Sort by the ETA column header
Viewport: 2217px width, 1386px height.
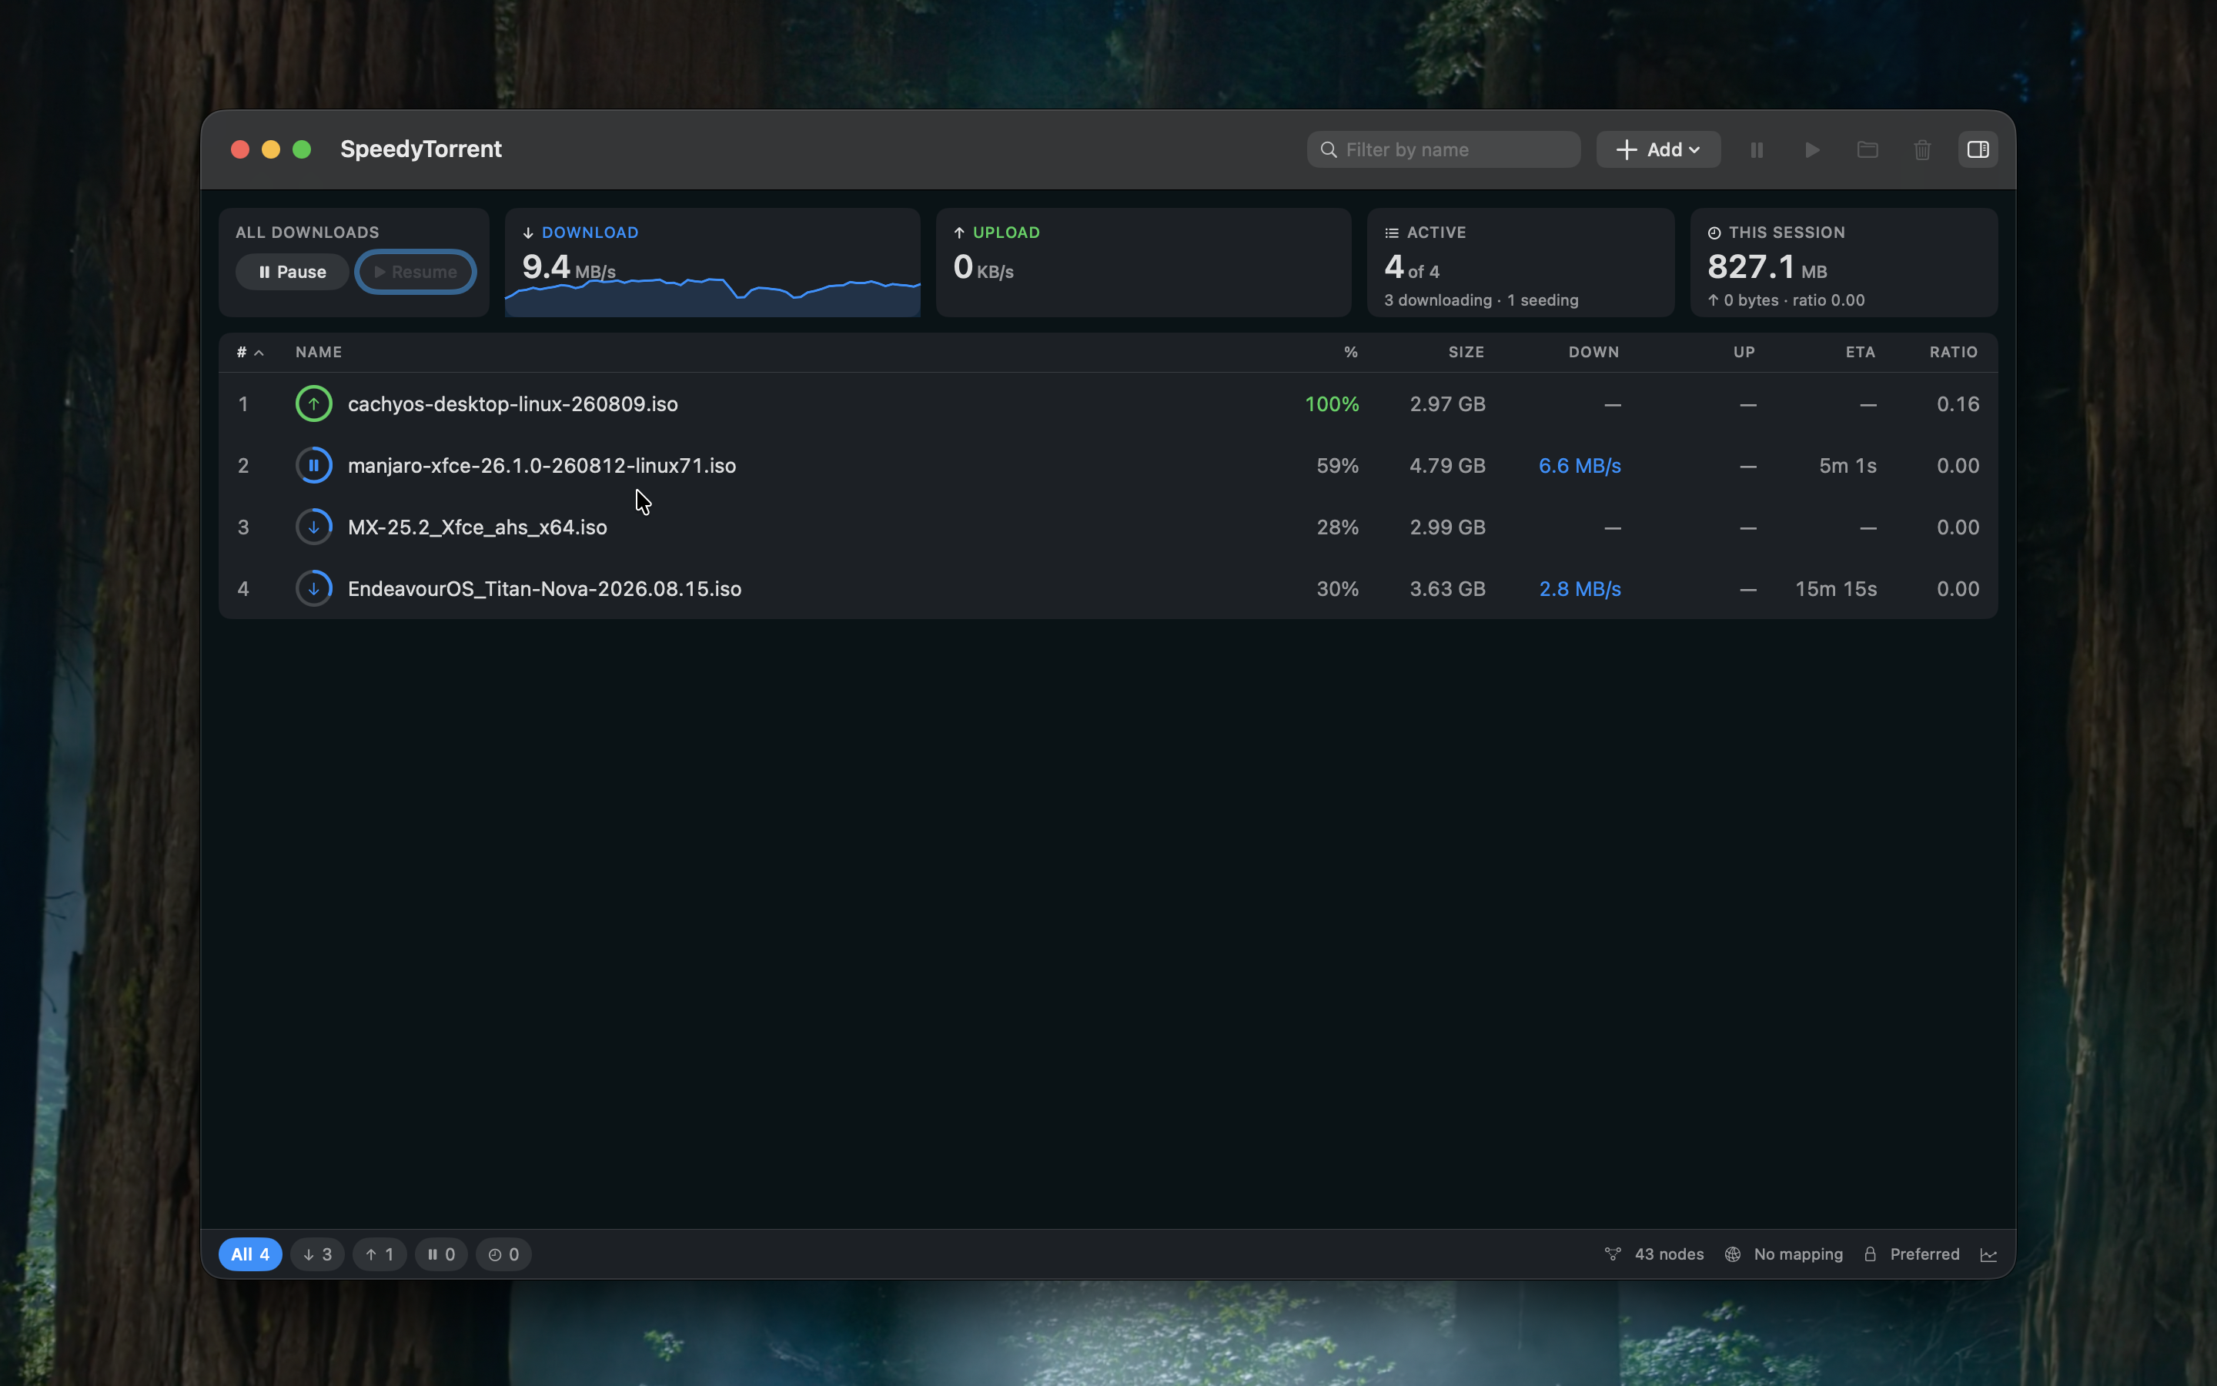point(1860,352)
